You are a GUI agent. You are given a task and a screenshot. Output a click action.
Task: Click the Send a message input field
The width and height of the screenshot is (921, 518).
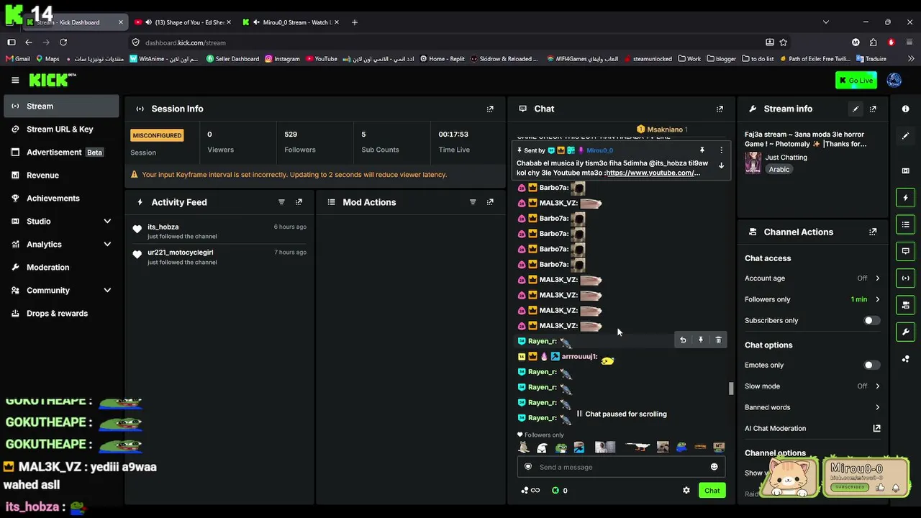pyautogui.click(x=622, y=467)
